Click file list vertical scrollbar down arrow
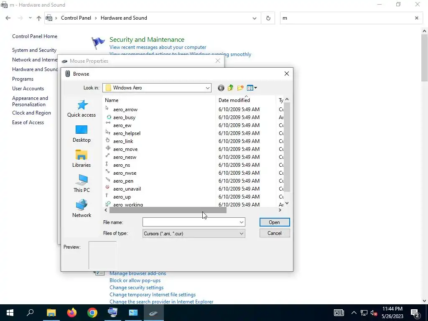Image resolution: width=428 pixels, height=321 pixels. coord(287,204)
